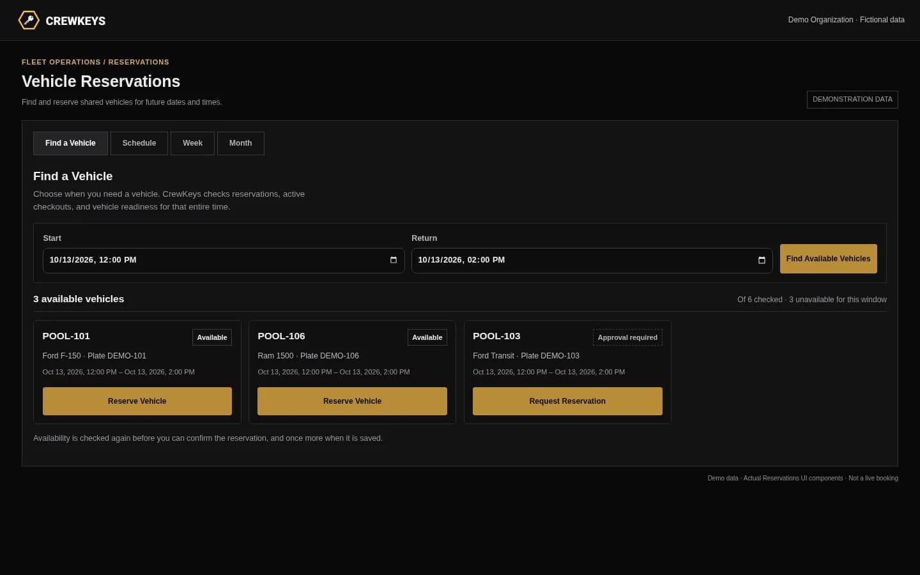Request Reservation for POOL-103
This screenshot has width=920, height=575.
click(x=567, y=401)
